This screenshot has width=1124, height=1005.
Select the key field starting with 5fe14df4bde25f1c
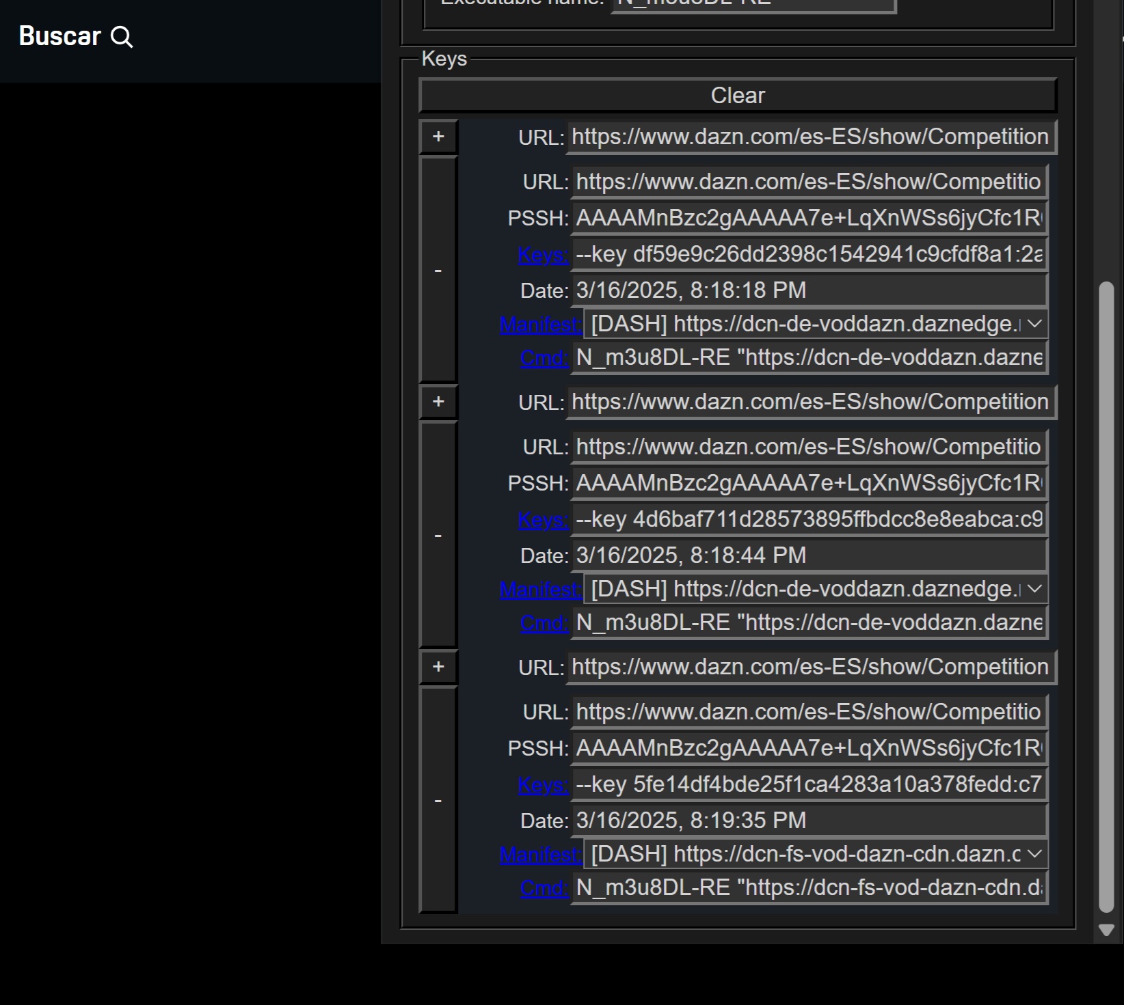[809, 784]
